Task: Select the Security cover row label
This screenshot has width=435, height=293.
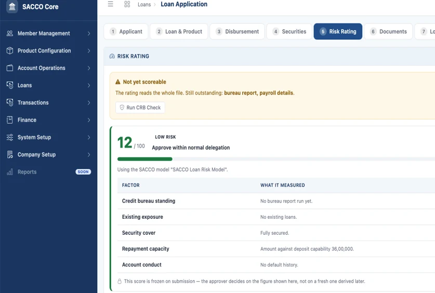Action: 139,233
